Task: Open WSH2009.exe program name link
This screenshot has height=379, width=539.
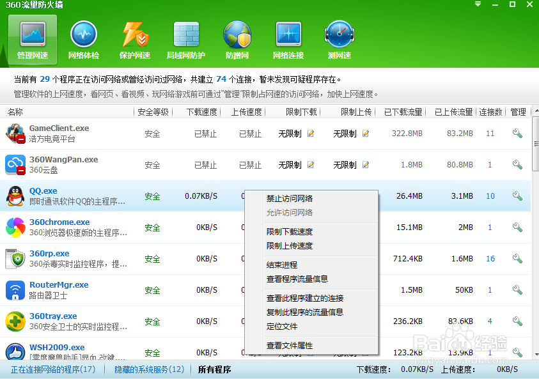Action: pos(57,347)
